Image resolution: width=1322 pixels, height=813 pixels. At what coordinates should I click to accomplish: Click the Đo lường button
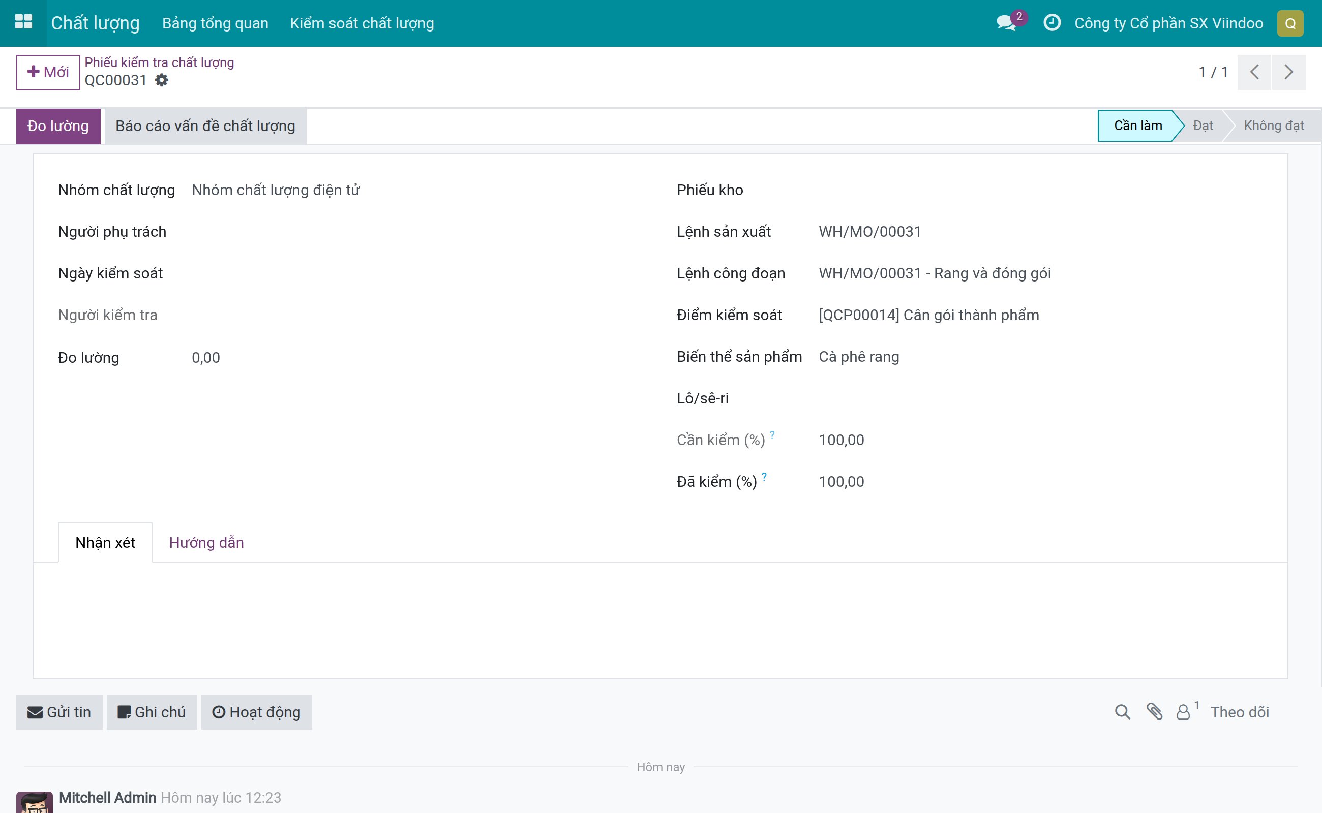pos(58,126)
